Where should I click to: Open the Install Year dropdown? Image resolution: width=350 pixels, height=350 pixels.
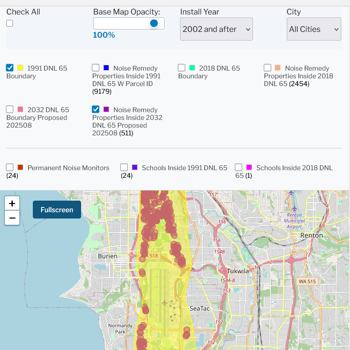tap(216, 29)
